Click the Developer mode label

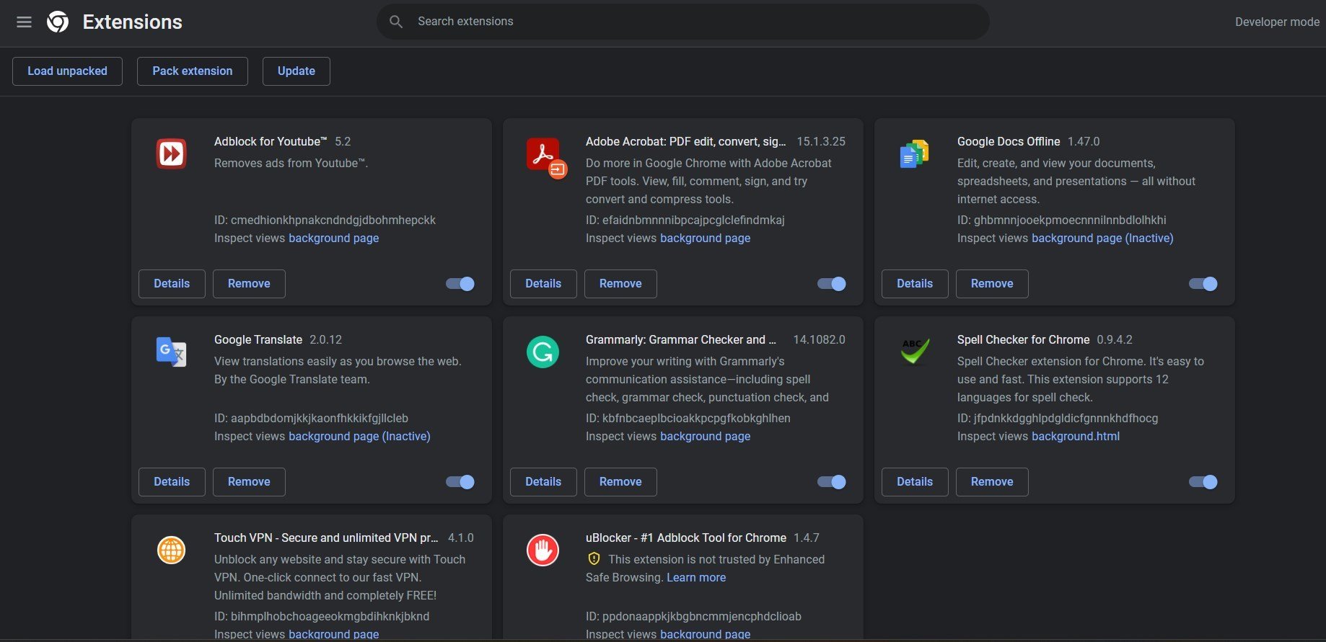(1277, 22)
